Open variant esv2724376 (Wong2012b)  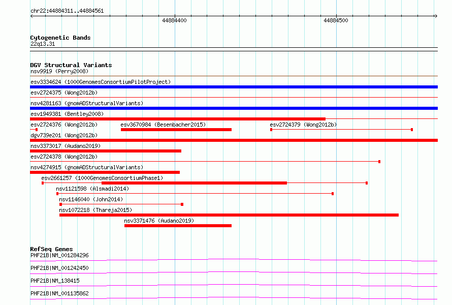pos(64,125)
